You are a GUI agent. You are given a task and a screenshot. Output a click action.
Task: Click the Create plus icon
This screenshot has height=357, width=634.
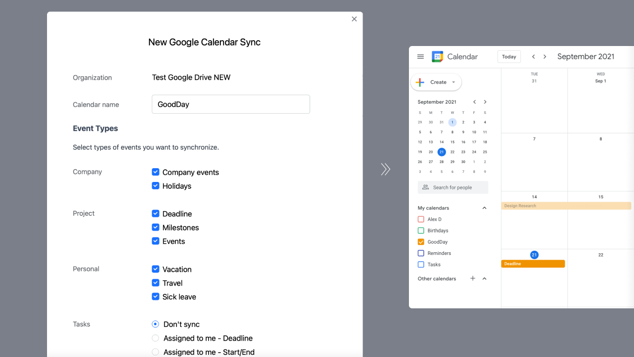(x=420, y=82)
